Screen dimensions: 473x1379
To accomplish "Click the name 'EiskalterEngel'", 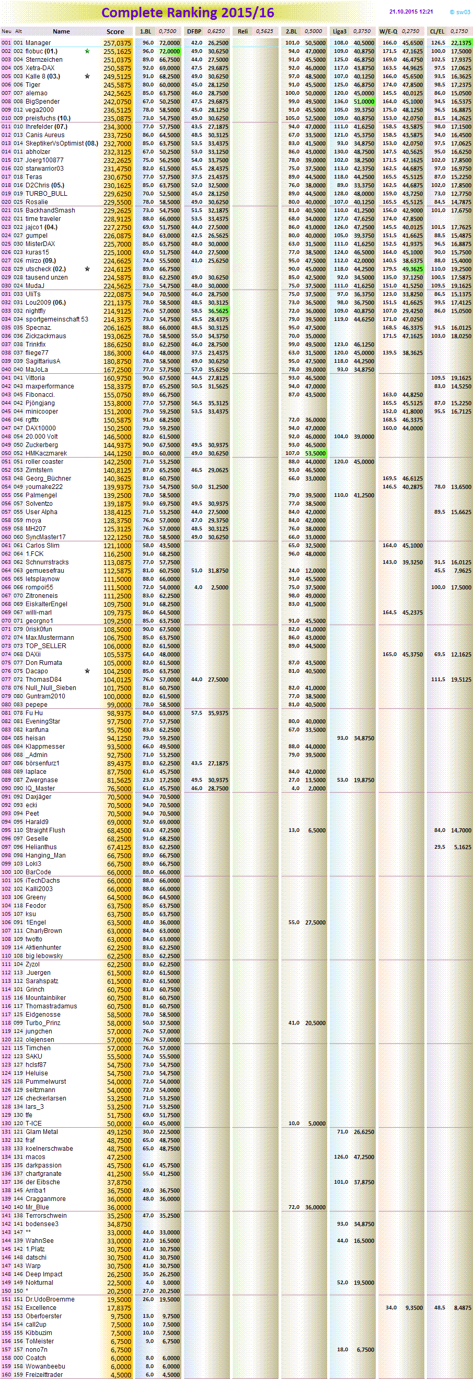I will pos(47,604).
